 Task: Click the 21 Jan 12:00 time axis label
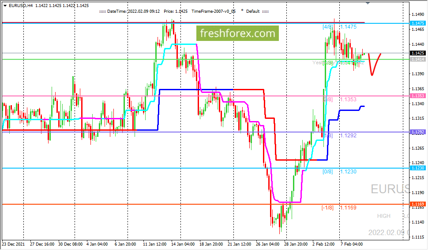coord(240,244)
